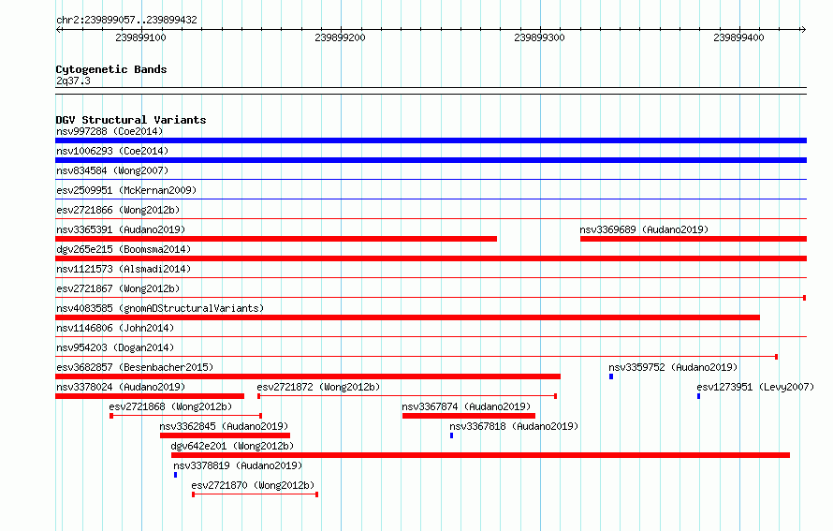Select the nsv3367874 red variant bar
833x531 pixels.
469,416
